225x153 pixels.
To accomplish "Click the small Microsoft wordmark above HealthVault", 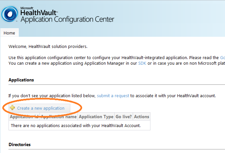I will 27,8.
